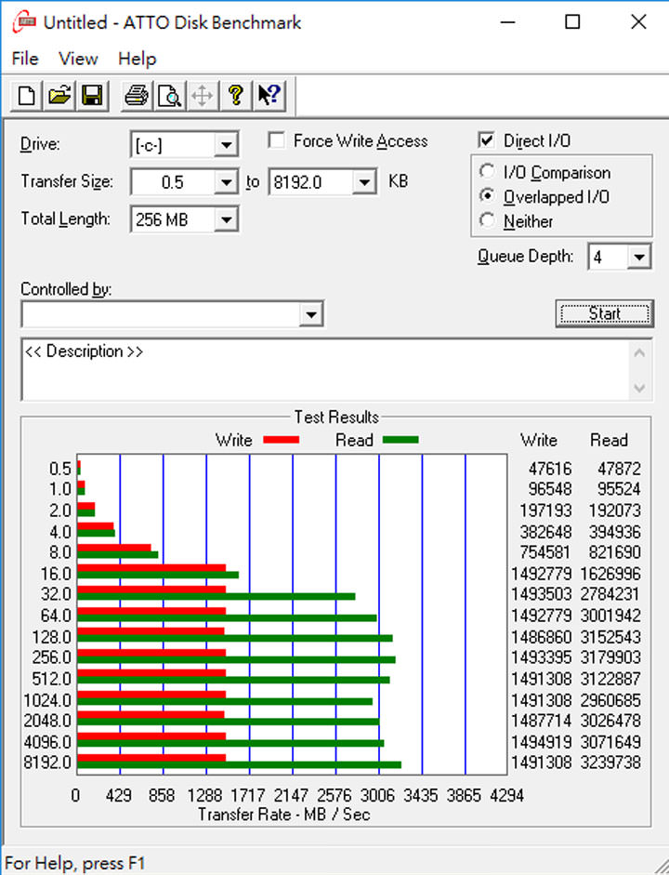
Task: Activate context help arrow icon
Action: [269, 95]
